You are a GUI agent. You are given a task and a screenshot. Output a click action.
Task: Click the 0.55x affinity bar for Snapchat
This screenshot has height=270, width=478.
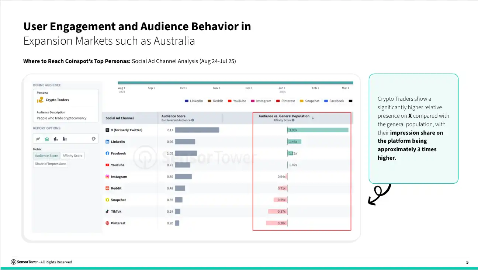(x=280, y=200)
